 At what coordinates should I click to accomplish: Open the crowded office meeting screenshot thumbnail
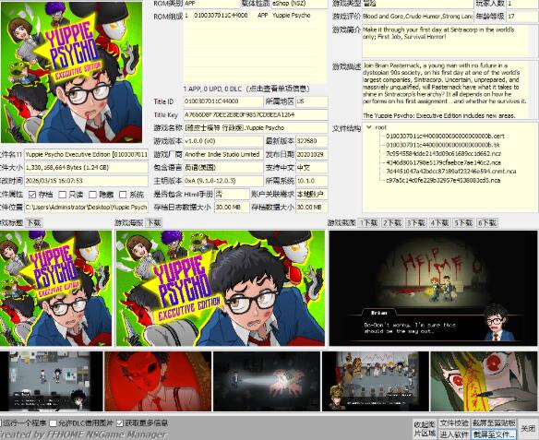(x=376, y=381)
